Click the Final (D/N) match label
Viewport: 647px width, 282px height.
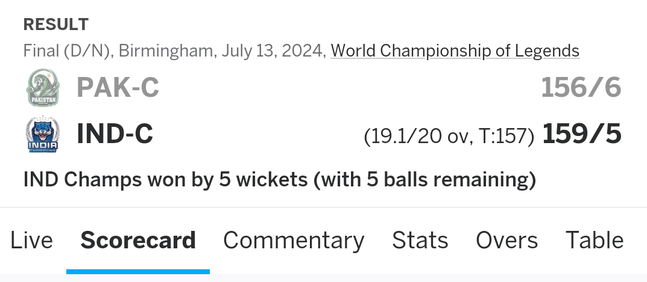click(x=68, y=51)
